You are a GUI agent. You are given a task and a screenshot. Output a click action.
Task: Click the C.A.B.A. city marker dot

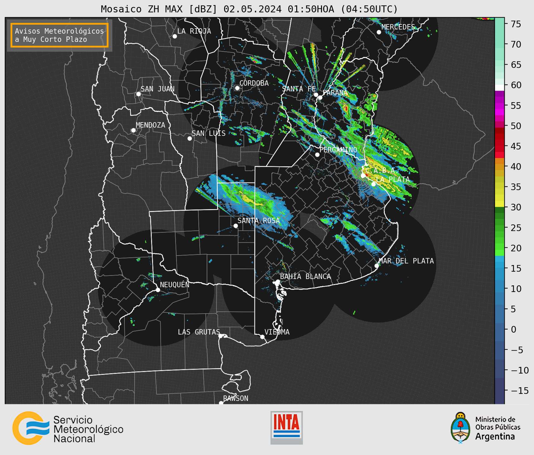[363, 176]
